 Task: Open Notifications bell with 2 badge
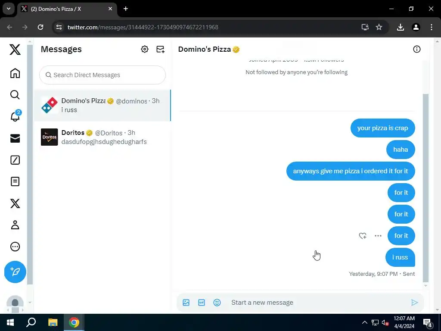pyautogui.click(x=15, y=116)
